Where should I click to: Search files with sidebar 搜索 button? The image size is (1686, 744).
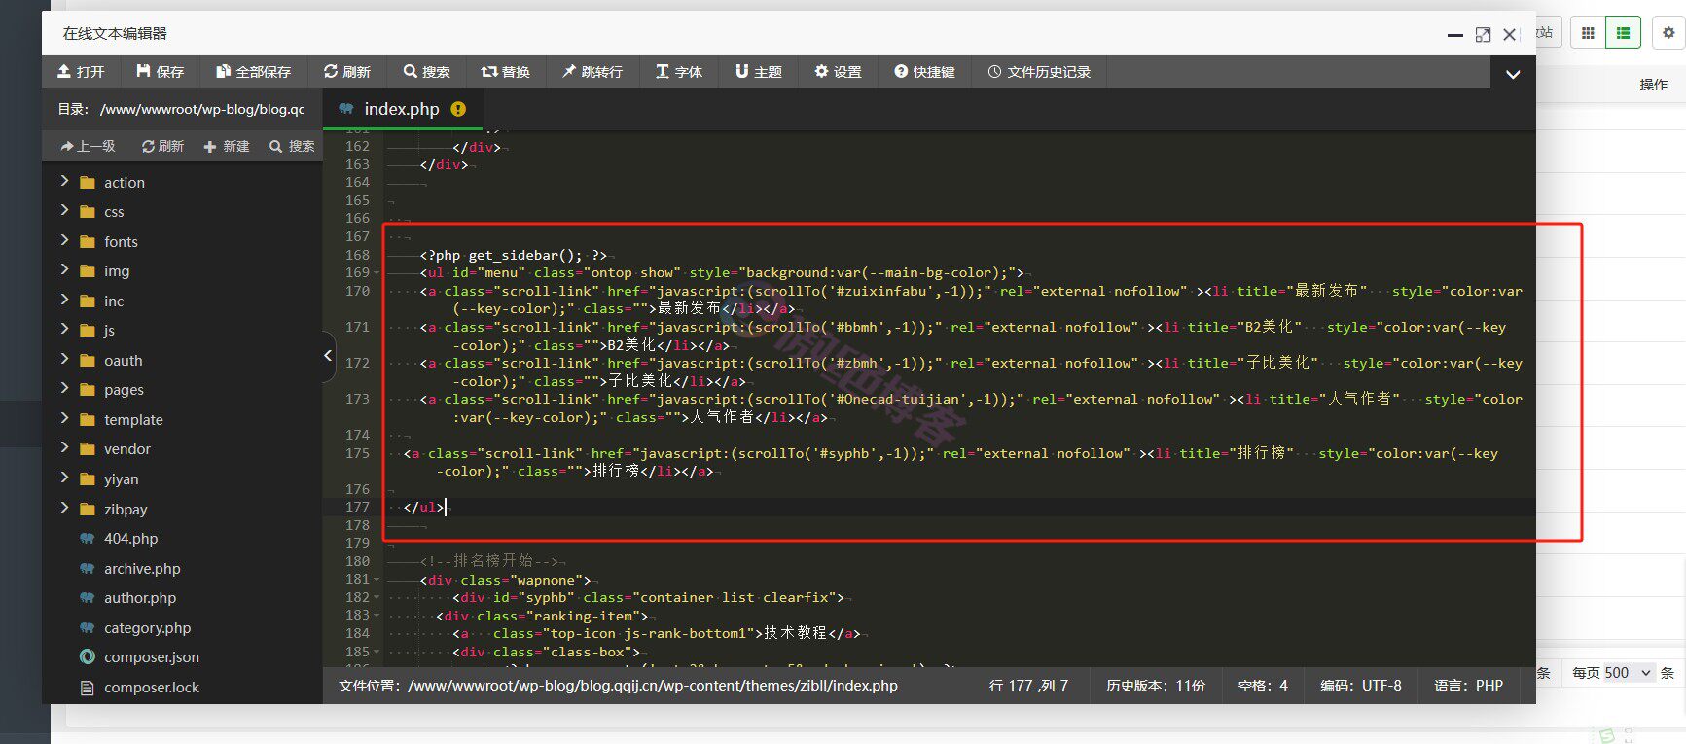(x=292, y=146)
